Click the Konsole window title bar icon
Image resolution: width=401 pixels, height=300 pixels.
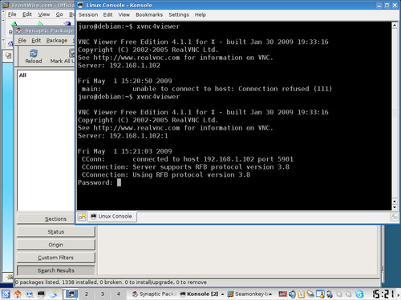tap(80, 5)
